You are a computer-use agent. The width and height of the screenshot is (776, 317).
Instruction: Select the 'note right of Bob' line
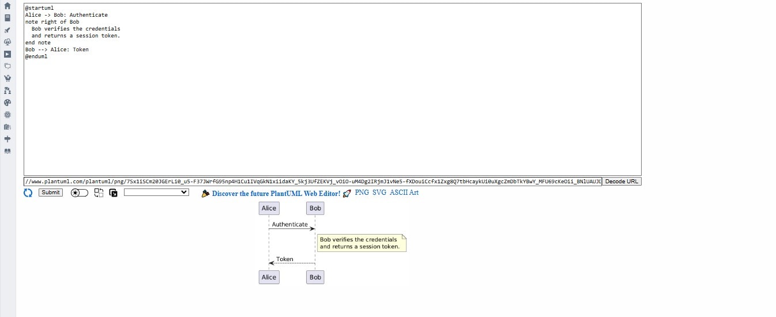[52, 22]
